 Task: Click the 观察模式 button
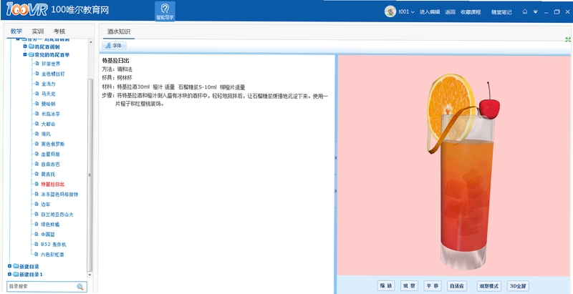click(x=489, y=286)
